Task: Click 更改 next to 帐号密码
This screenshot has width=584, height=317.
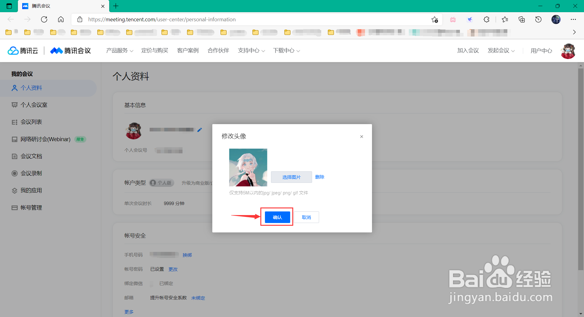Action: [173, 269]
